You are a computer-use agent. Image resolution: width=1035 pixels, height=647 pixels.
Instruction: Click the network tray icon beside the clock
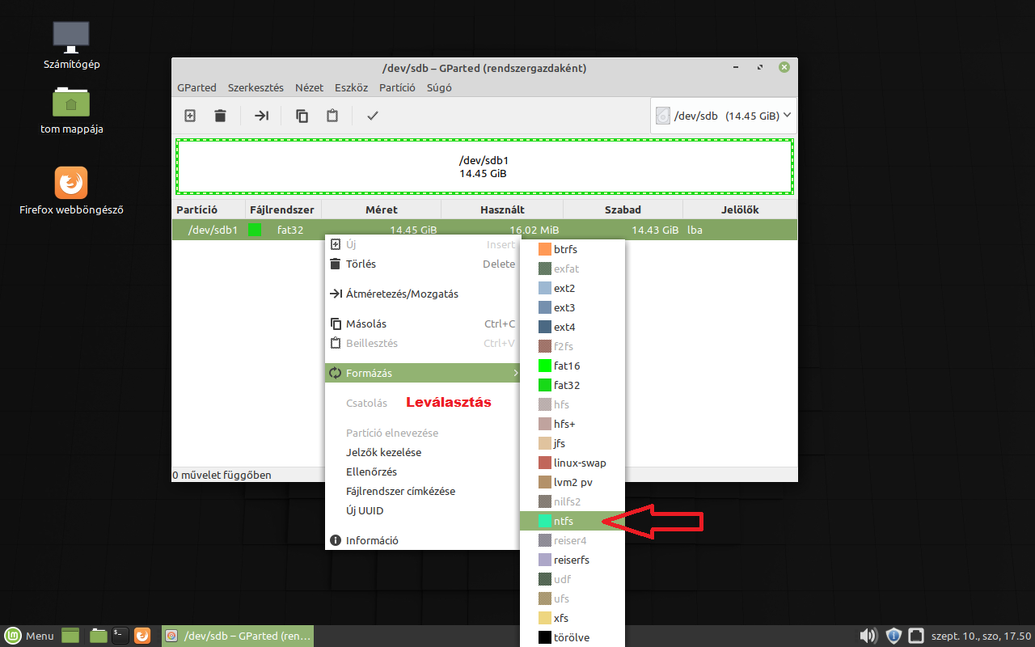(916, 636)
